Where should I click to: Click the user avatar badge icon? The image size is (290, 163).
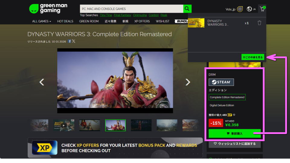click(240, 9)
